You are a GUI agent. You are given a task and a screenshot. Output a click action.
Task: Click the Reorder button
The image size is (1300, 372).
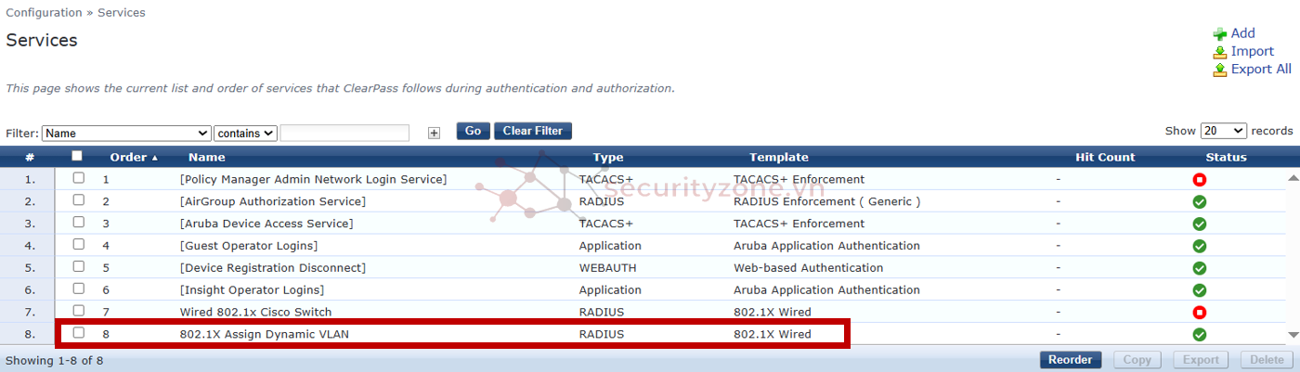pos(1070,360)
